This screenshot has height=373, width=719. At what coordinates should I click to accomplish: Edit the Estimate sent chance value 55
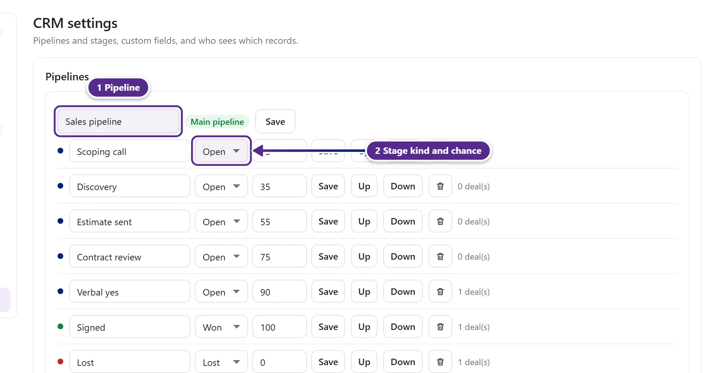279,221
